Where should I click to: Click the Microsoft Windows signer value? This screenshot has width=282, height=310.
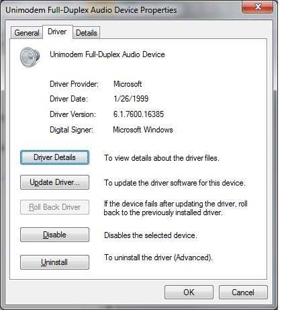coord(143,130)
